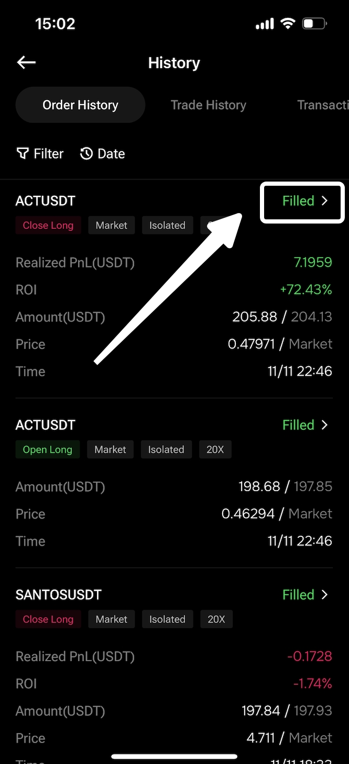This screenshot has height=764, width=349.
Task: Select the Order History tab
Action: [x=80, y=105]
